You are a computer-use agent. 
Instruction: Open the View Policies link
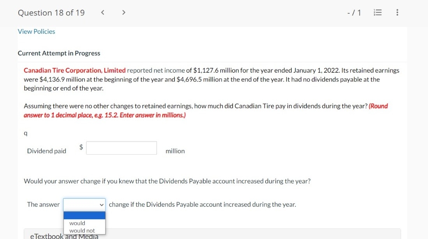click(x=36, y=31)
